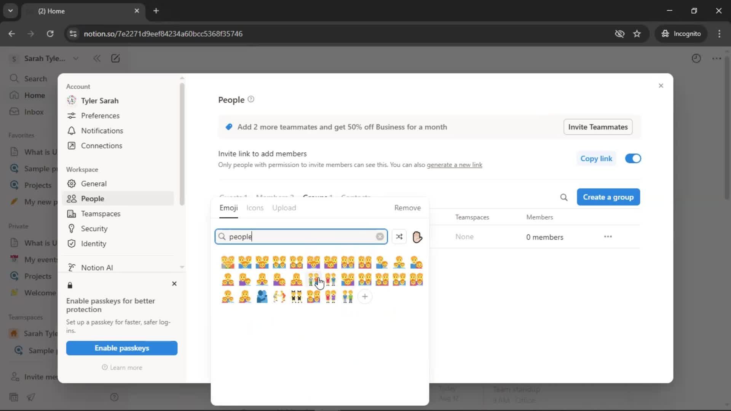The height and width of the screenshot is (411, 731).
Task: Select the two women holding hands emoji
Action: click(330, 296)
